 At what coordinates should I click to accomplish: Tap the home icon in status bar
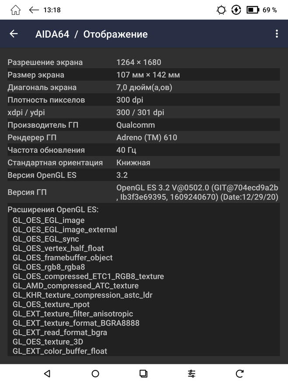coord(15,10)
